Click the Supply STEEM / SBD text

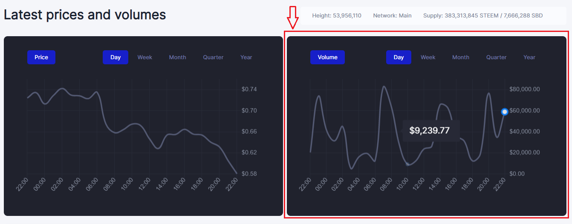point(483,16)
